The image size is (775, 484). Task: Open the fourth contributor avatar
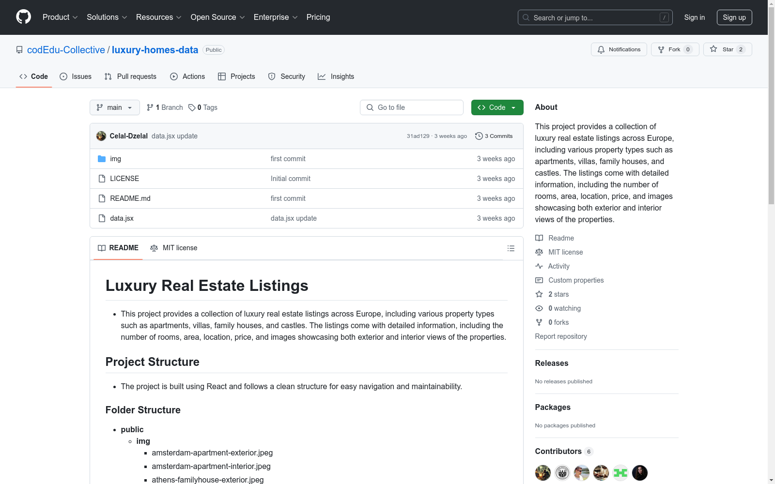pyautogui.click(x=601, y=473)
